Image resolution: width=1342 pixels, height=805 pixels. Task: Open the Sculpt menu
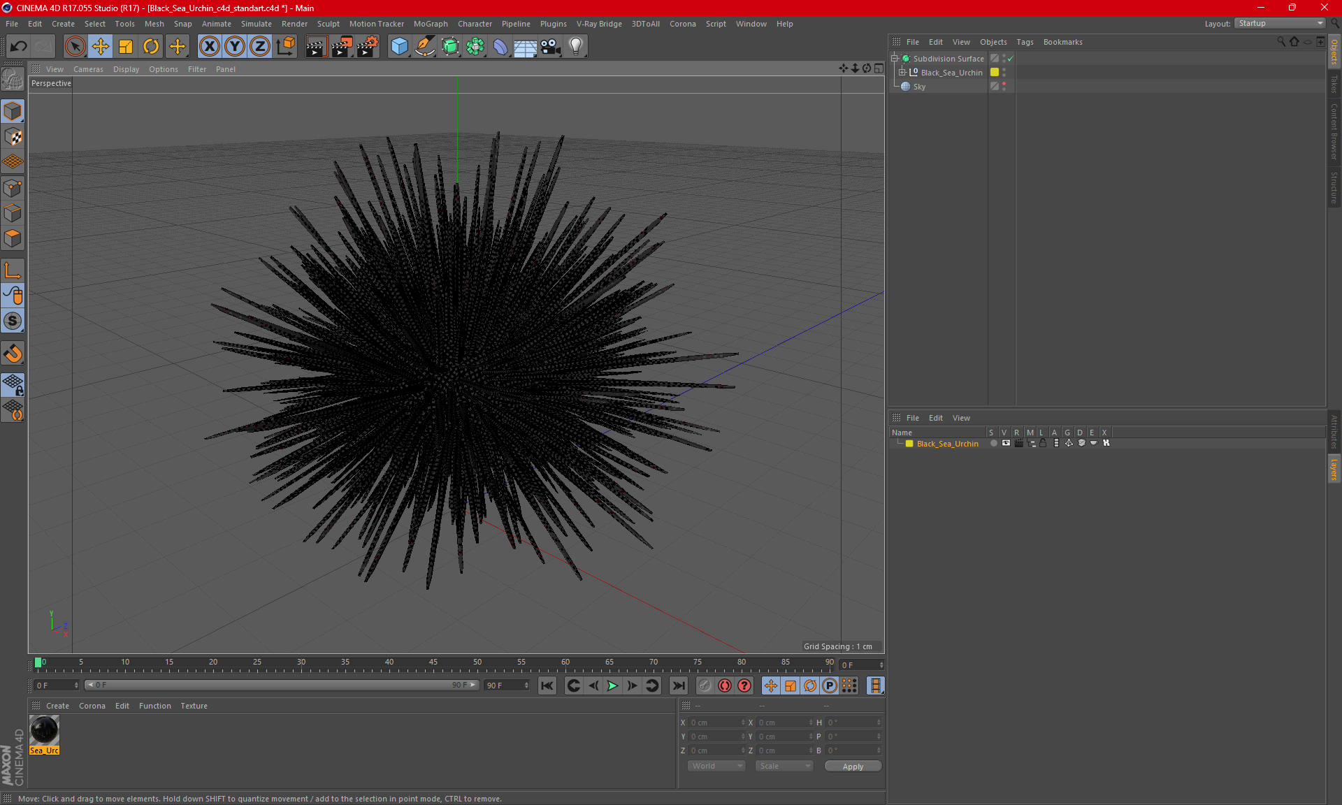328,24
